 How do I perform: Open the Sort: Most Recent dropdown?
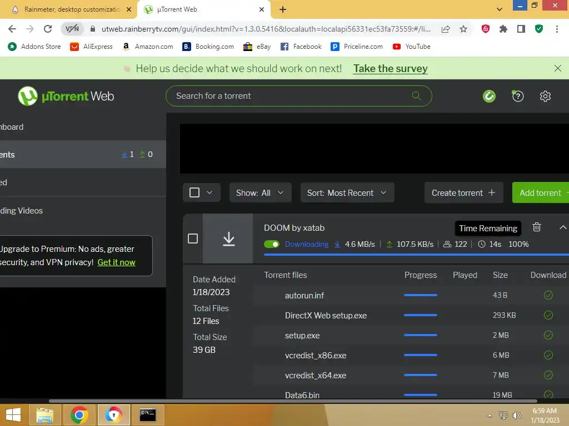[x=347, y=192]
